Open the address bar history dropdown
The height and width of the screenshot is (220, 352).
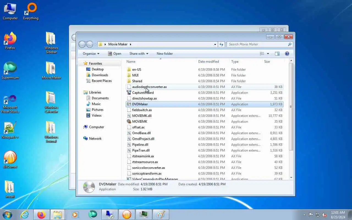(x=215, y=44)
